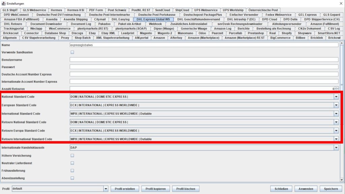Select the Berichte tab
Screen dimensions: 345x194
[x=244, y=28]
